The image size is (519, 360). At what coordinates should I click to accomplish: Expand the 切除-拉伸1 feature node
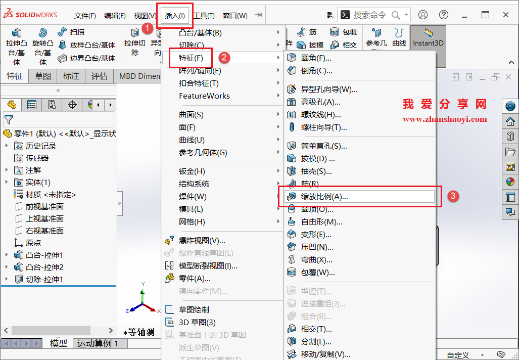7,279
